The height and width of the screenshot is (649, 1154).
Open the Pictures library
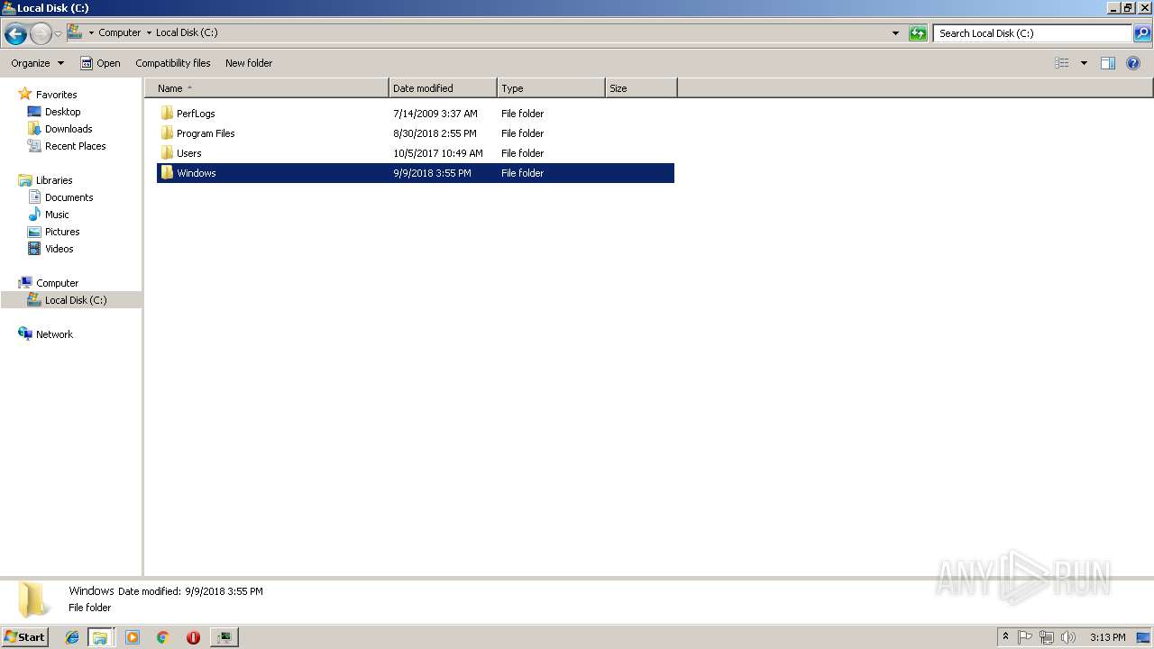coord(62,232)
